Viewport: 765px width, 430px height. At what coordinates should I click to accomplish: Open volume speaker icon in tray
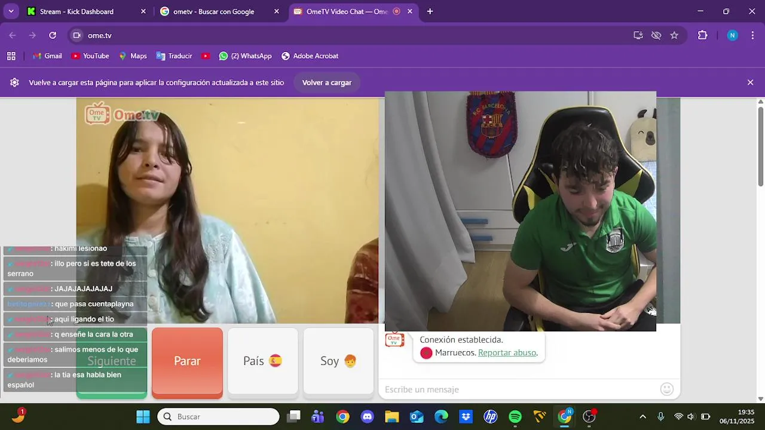[x=691, y=416]
